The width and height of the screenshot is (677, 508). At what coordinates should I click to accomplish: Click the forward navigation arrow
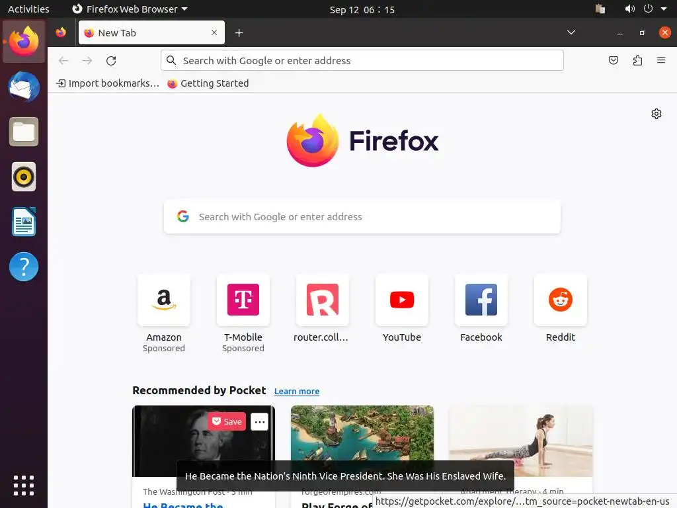[87, 61]
